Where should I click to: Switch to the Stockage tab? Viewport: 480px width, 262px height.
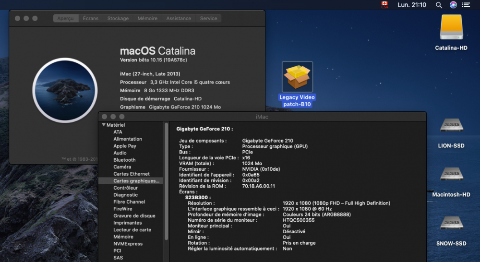pyautogui.click(x=118, y=18)
